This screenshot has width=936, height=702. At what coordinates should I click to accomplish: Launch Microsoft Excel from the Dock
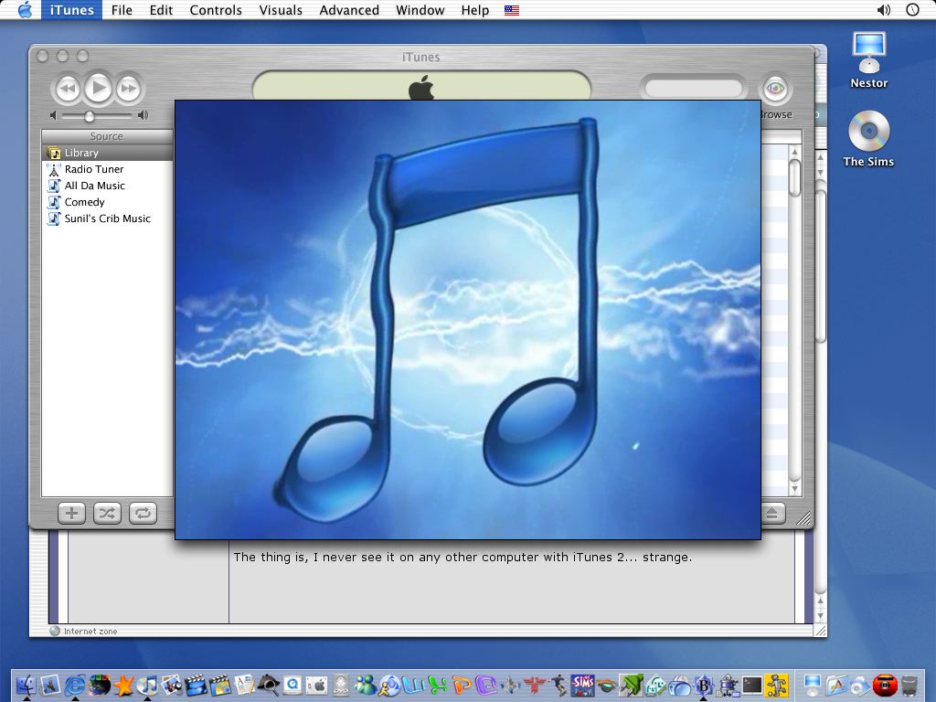pos(438,686)
